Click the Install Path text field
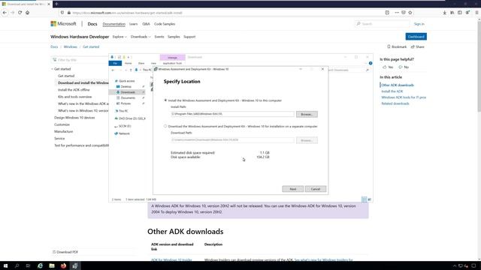This screenshot has height=270, width=481. [x=232, y=114]
